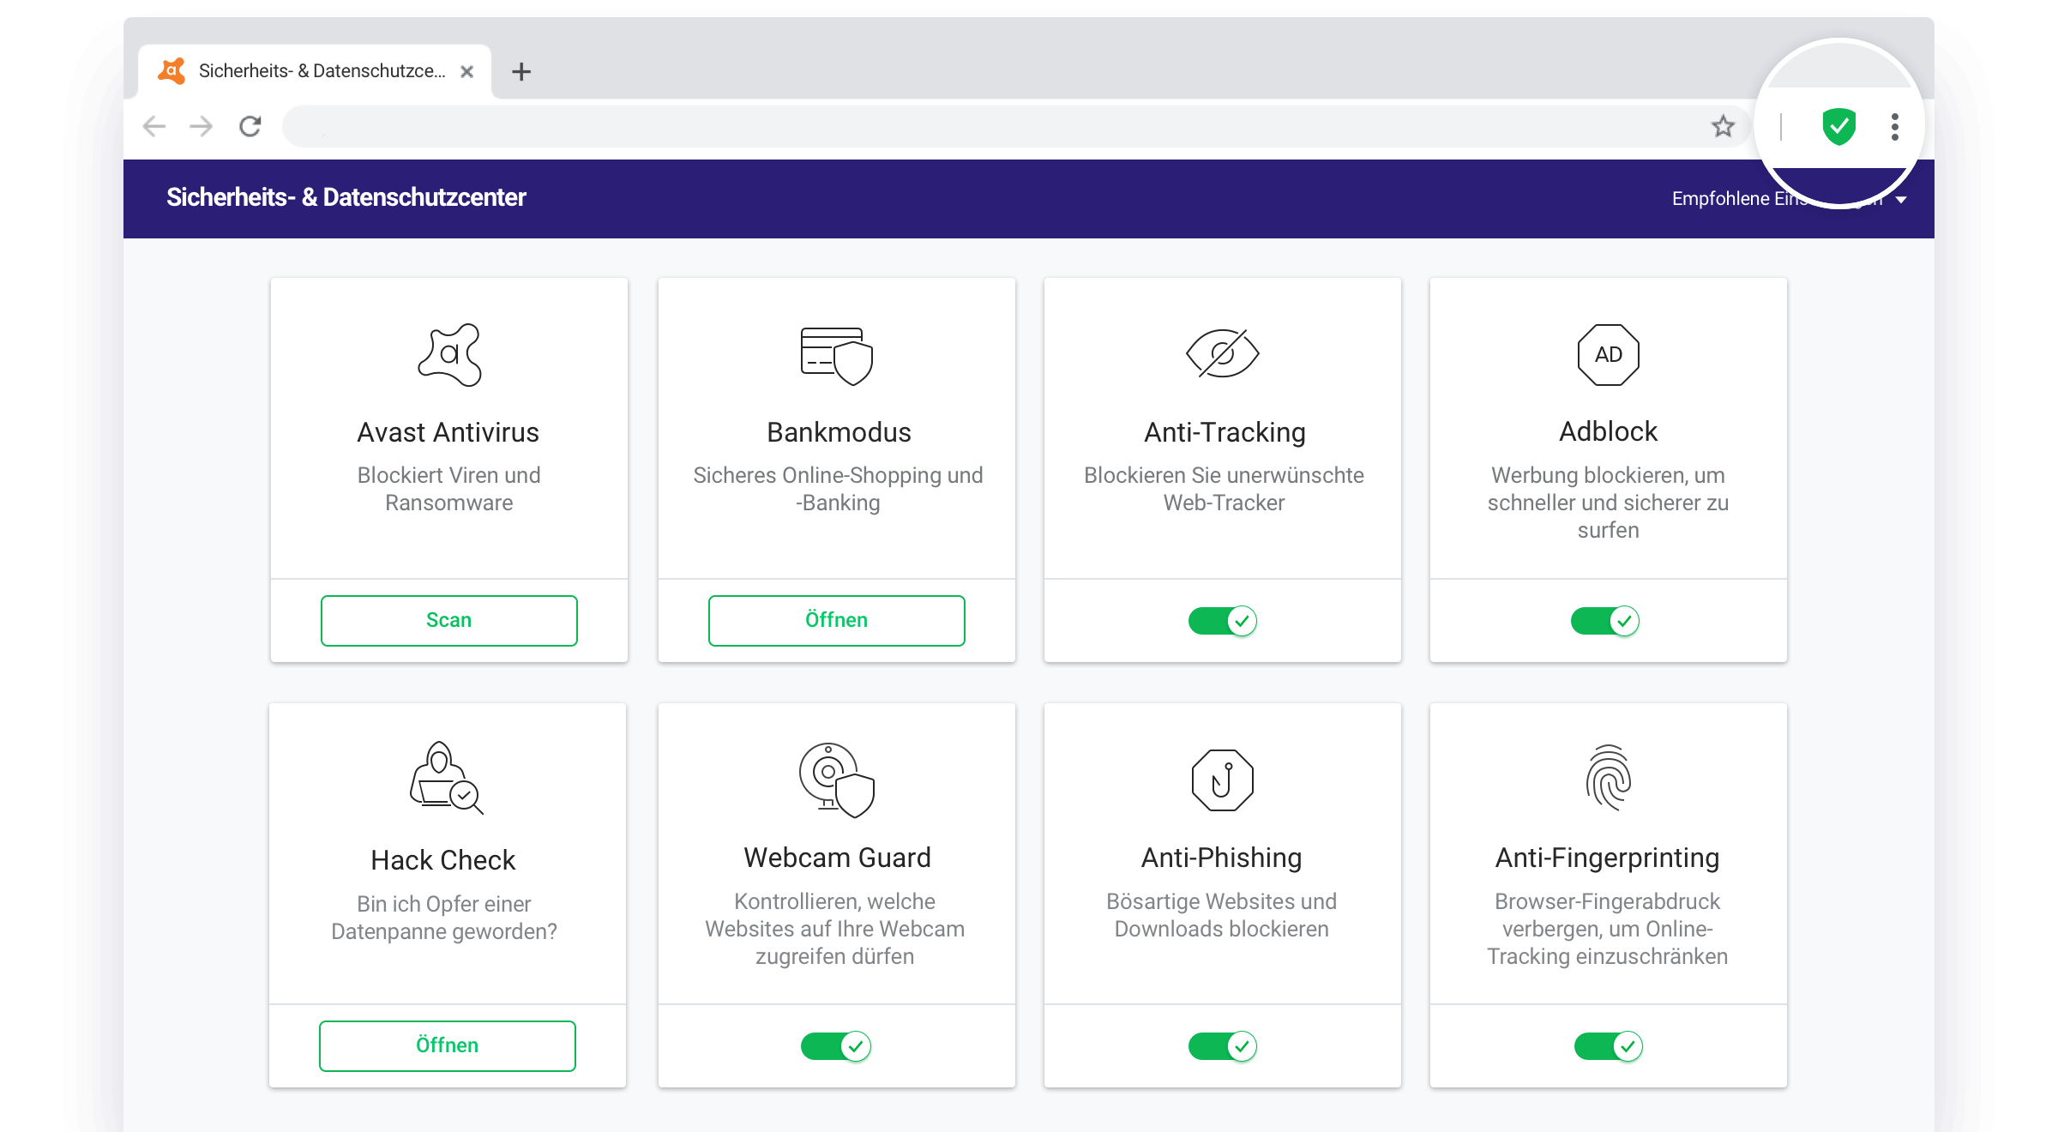Switch off Anti-Phishing protection
The height and width of the screenshot is (1132, 2058).
click(x=1222, y=1045)
